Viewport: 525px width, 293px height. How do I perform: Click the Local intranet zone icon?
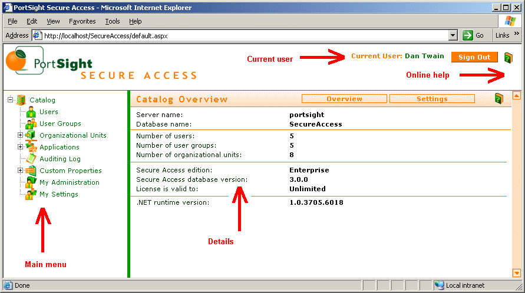439,285
